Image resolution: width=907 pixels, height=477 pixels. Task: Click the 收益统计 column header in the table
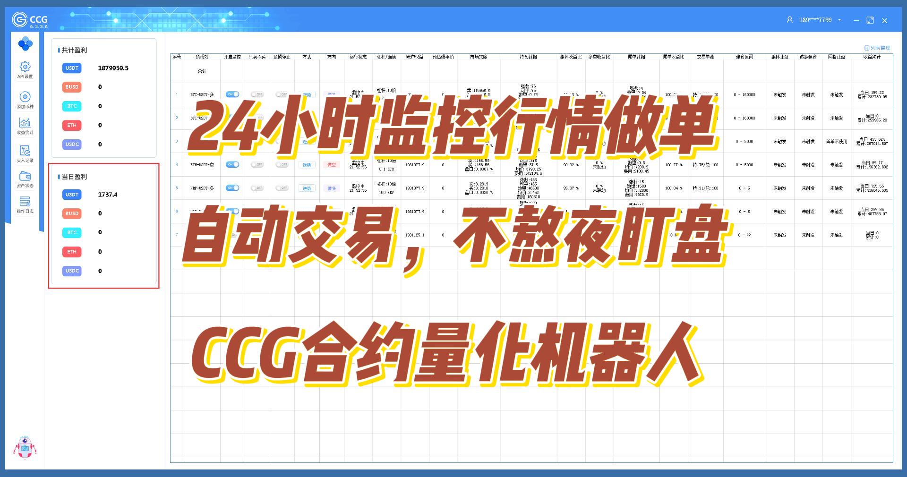point(872,57)
